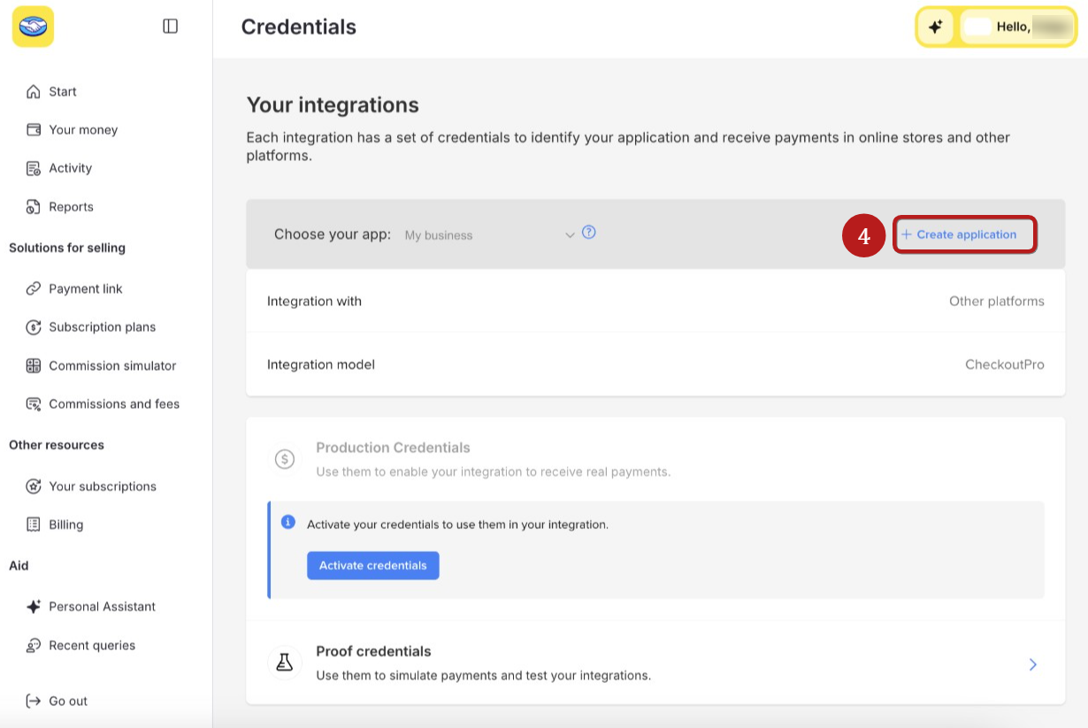Open the Start menu item

pos(63,91)
